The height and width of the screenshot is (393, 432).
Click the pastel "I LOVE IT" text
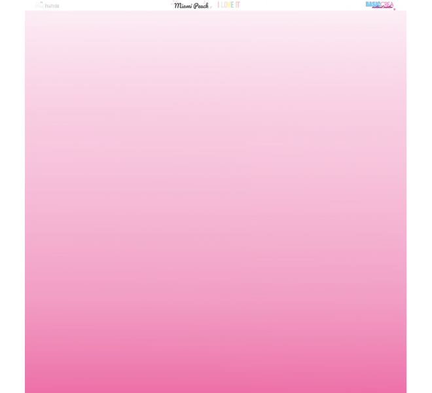[228, 5]
